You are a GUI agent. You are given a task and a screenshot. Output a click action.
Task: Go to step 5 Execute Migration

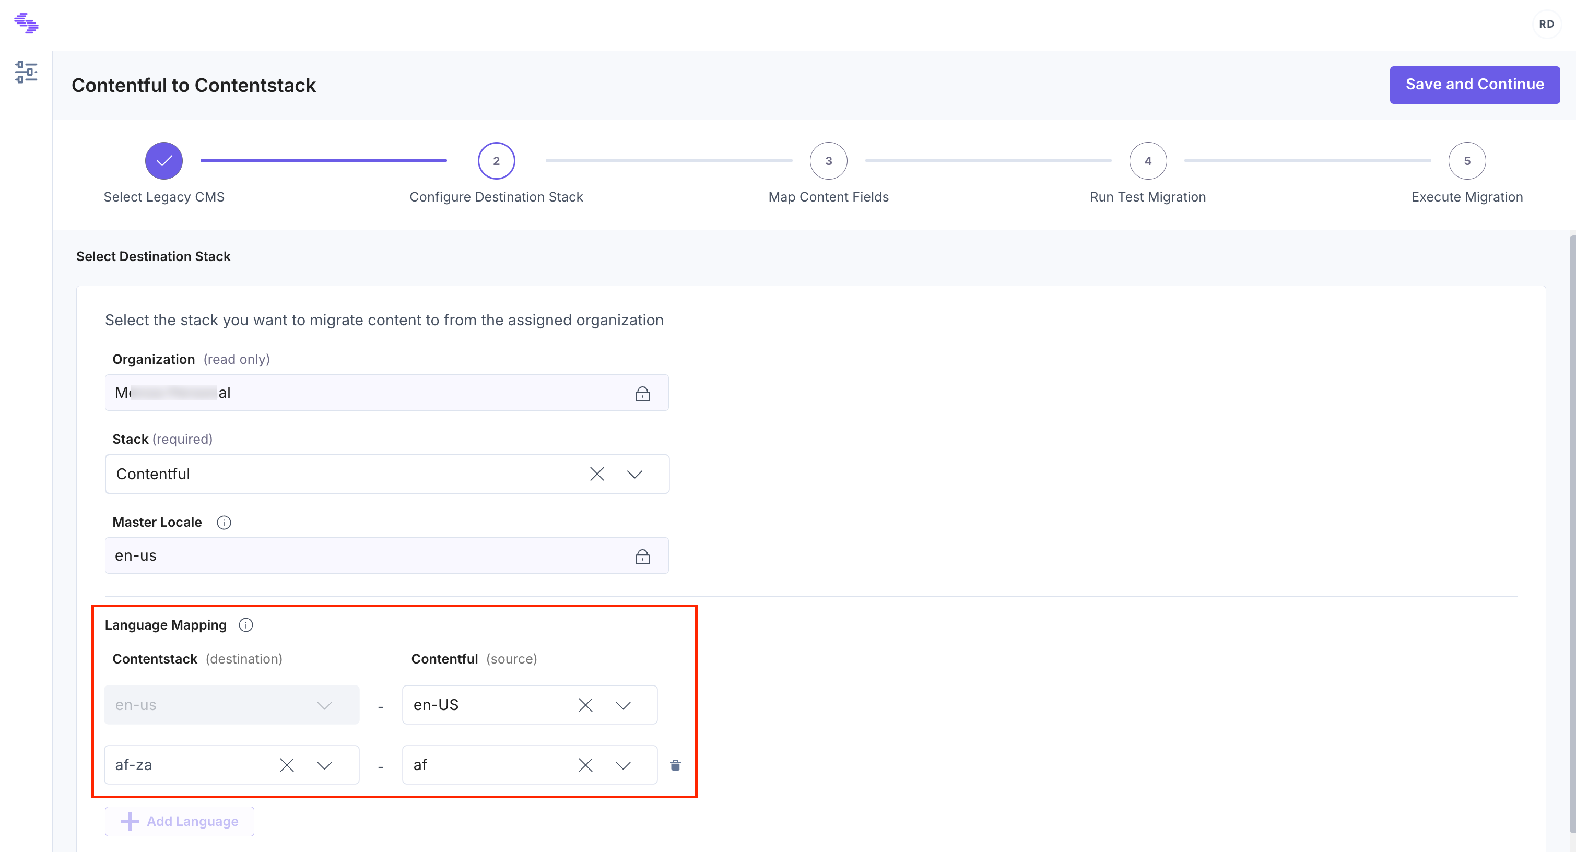tap(1467, 161)
